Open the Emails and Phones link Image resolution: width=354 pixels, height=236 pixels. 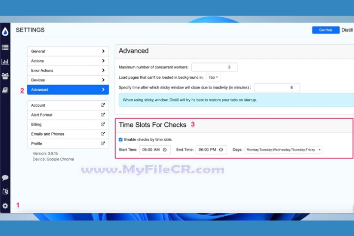click(68, 134)
